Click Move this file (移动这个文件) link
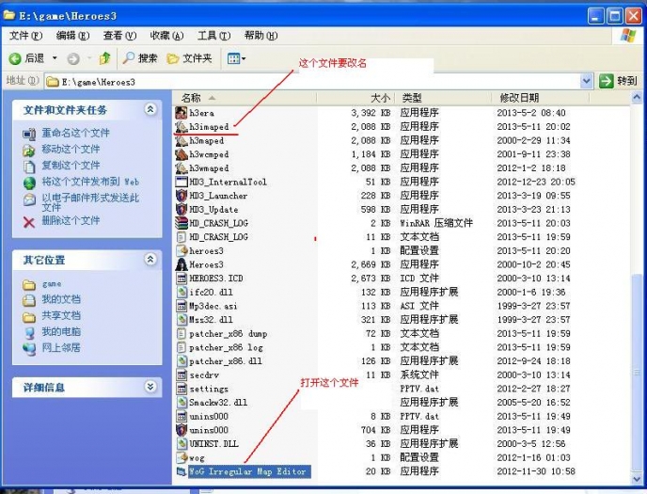This screenshot has width=647, height=494. pos(71,149)
